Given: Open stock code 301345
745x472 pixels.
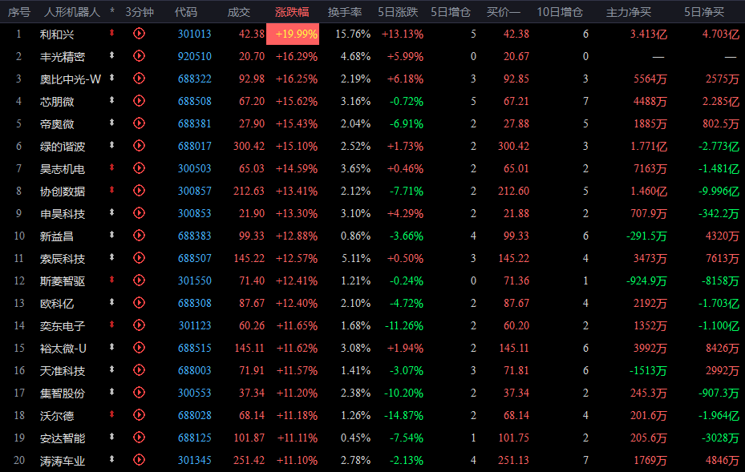Looking at the screenshot, I should coord(194,460).
